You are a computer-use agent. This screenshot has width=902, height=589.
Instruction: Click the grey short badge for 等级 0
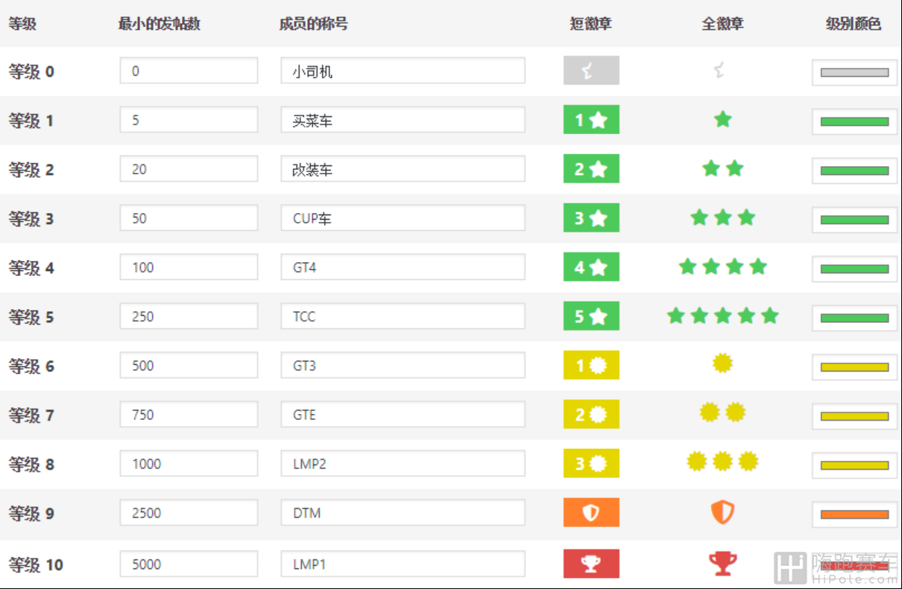tap(591, 71)
